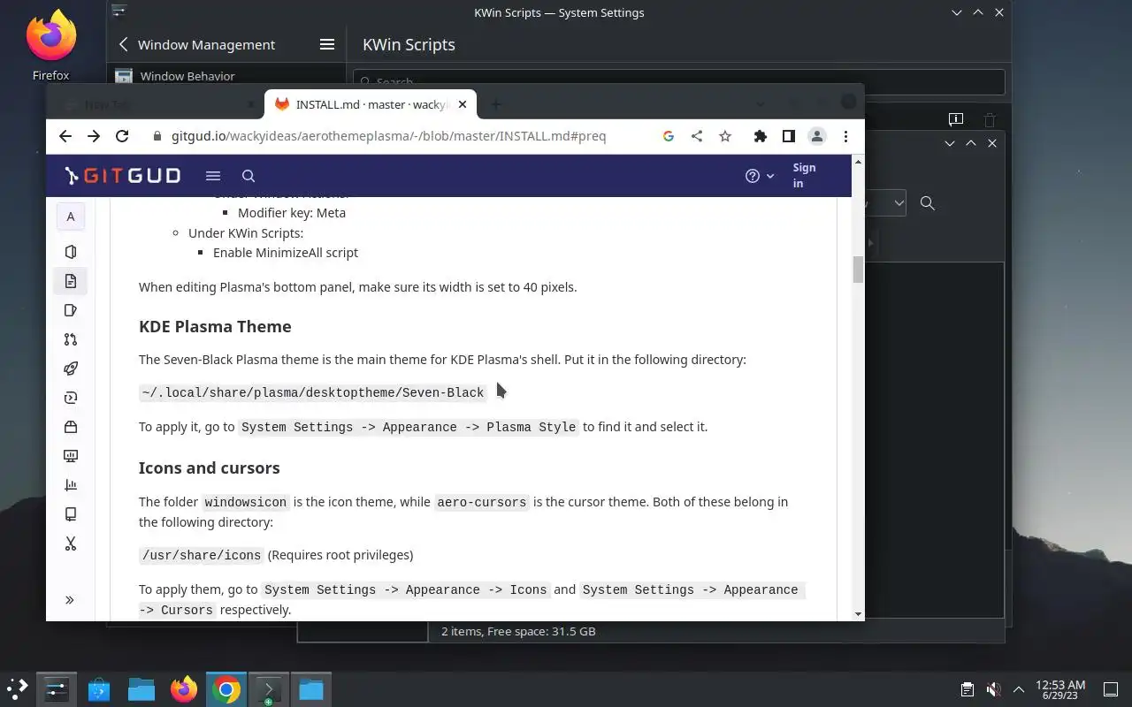Click the Chrome page scrollbar thumb
Image resolution: width=1132 pixels, height=707 pixels.
(x=858, y=270)
